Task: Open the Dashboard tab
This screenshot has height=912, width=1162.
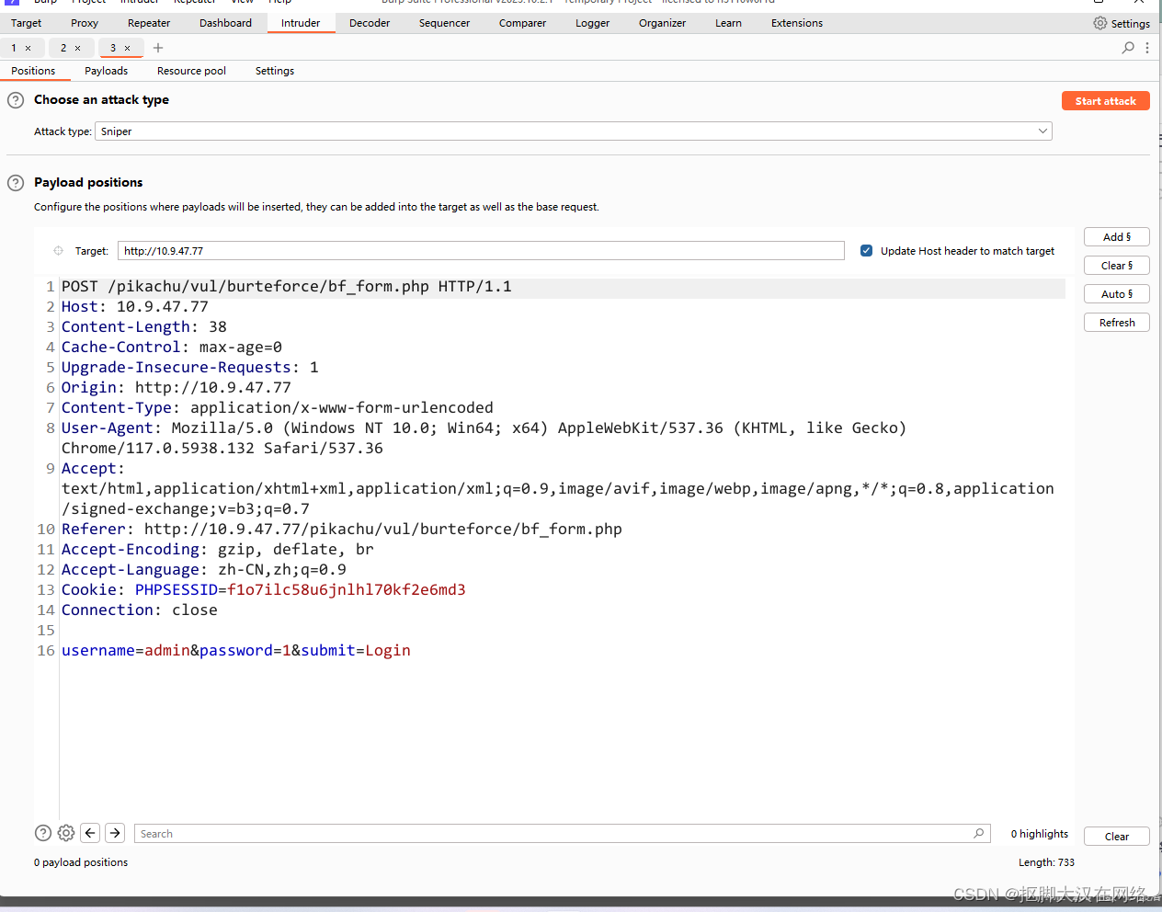Action: pyautogui.click(x=225, y=23)
